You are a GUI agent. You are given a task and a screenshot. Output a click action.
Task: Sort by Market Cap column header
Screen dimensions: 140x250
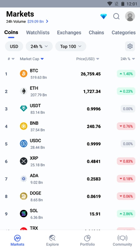(x=32, y=59)
